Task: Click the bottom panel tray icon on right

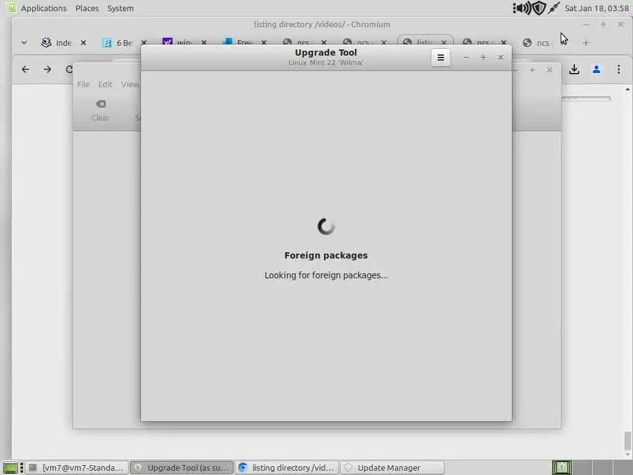Action: 561,468
